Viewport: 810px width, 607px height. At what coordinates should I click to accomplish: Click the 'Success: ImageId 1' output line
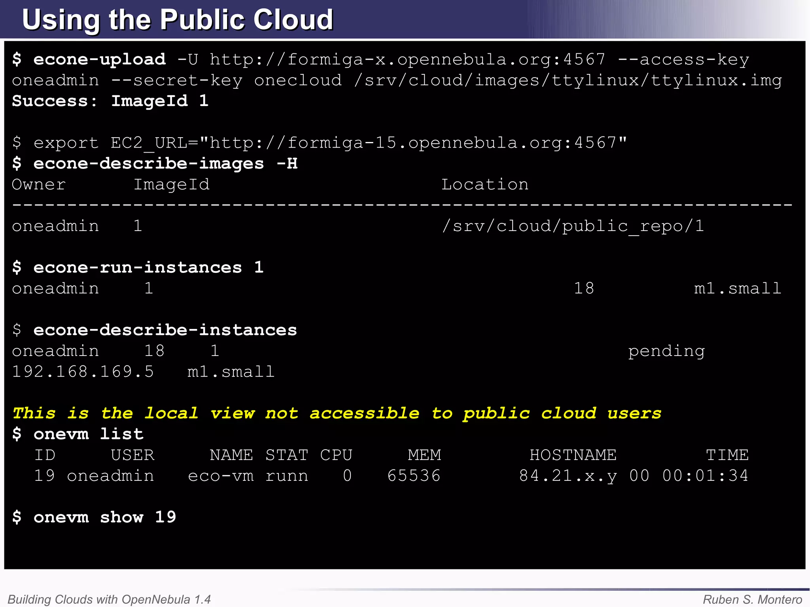[110, 101]
